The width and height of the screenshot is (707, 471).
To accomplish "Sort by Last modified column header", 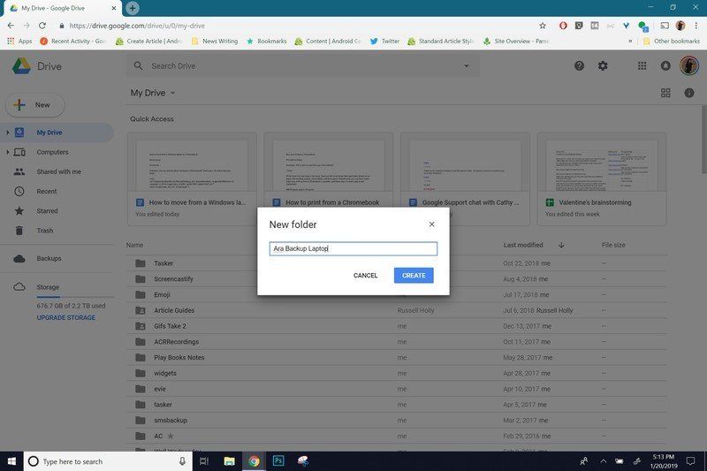I will click(523, 245).
